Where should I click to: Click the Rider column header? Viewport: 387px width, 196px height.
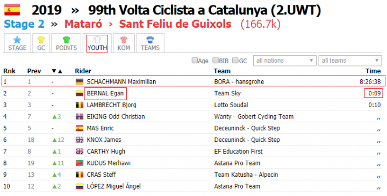tap(83, 71)
